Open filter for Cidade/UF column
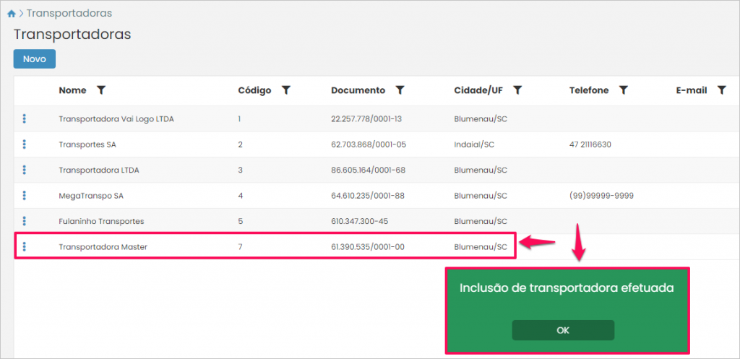740x359 pixels. coord(517,90)
